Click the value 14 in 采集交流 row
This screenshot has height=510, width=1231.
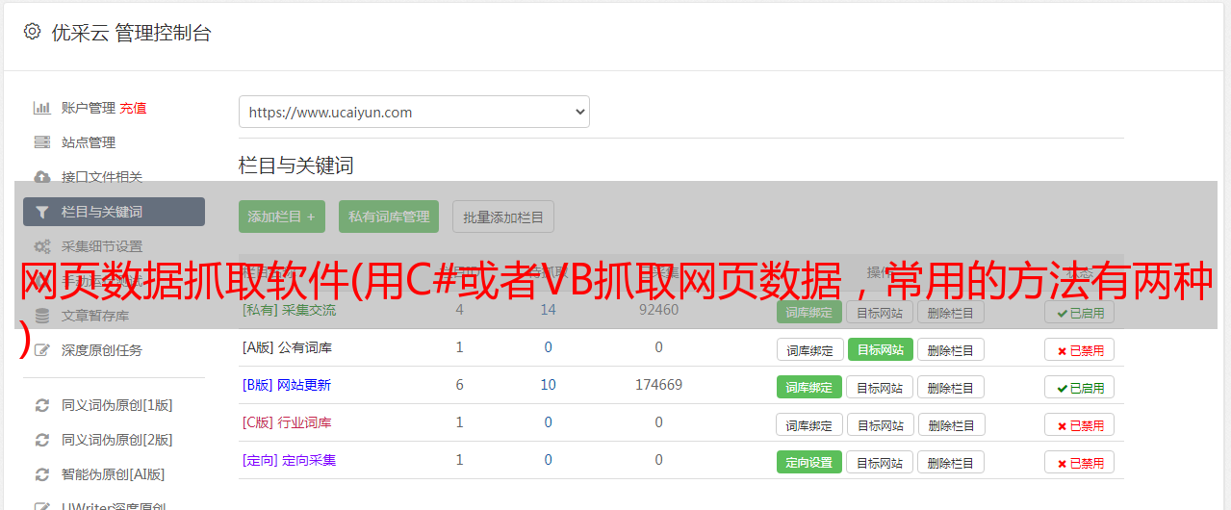point(548,310)
